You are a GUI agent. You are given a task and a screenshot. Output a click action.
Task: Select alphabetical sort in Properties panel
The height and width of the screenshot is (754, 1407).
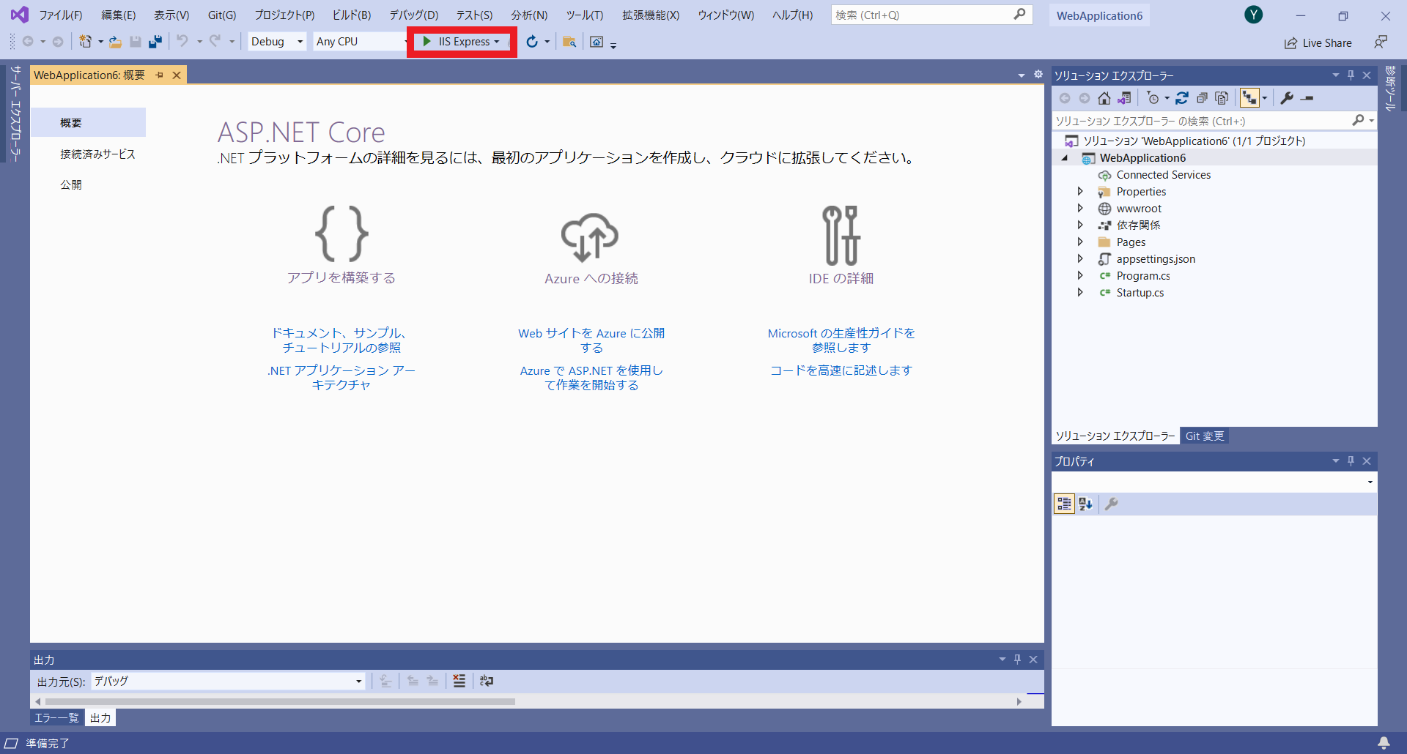tap(1085, 504)
